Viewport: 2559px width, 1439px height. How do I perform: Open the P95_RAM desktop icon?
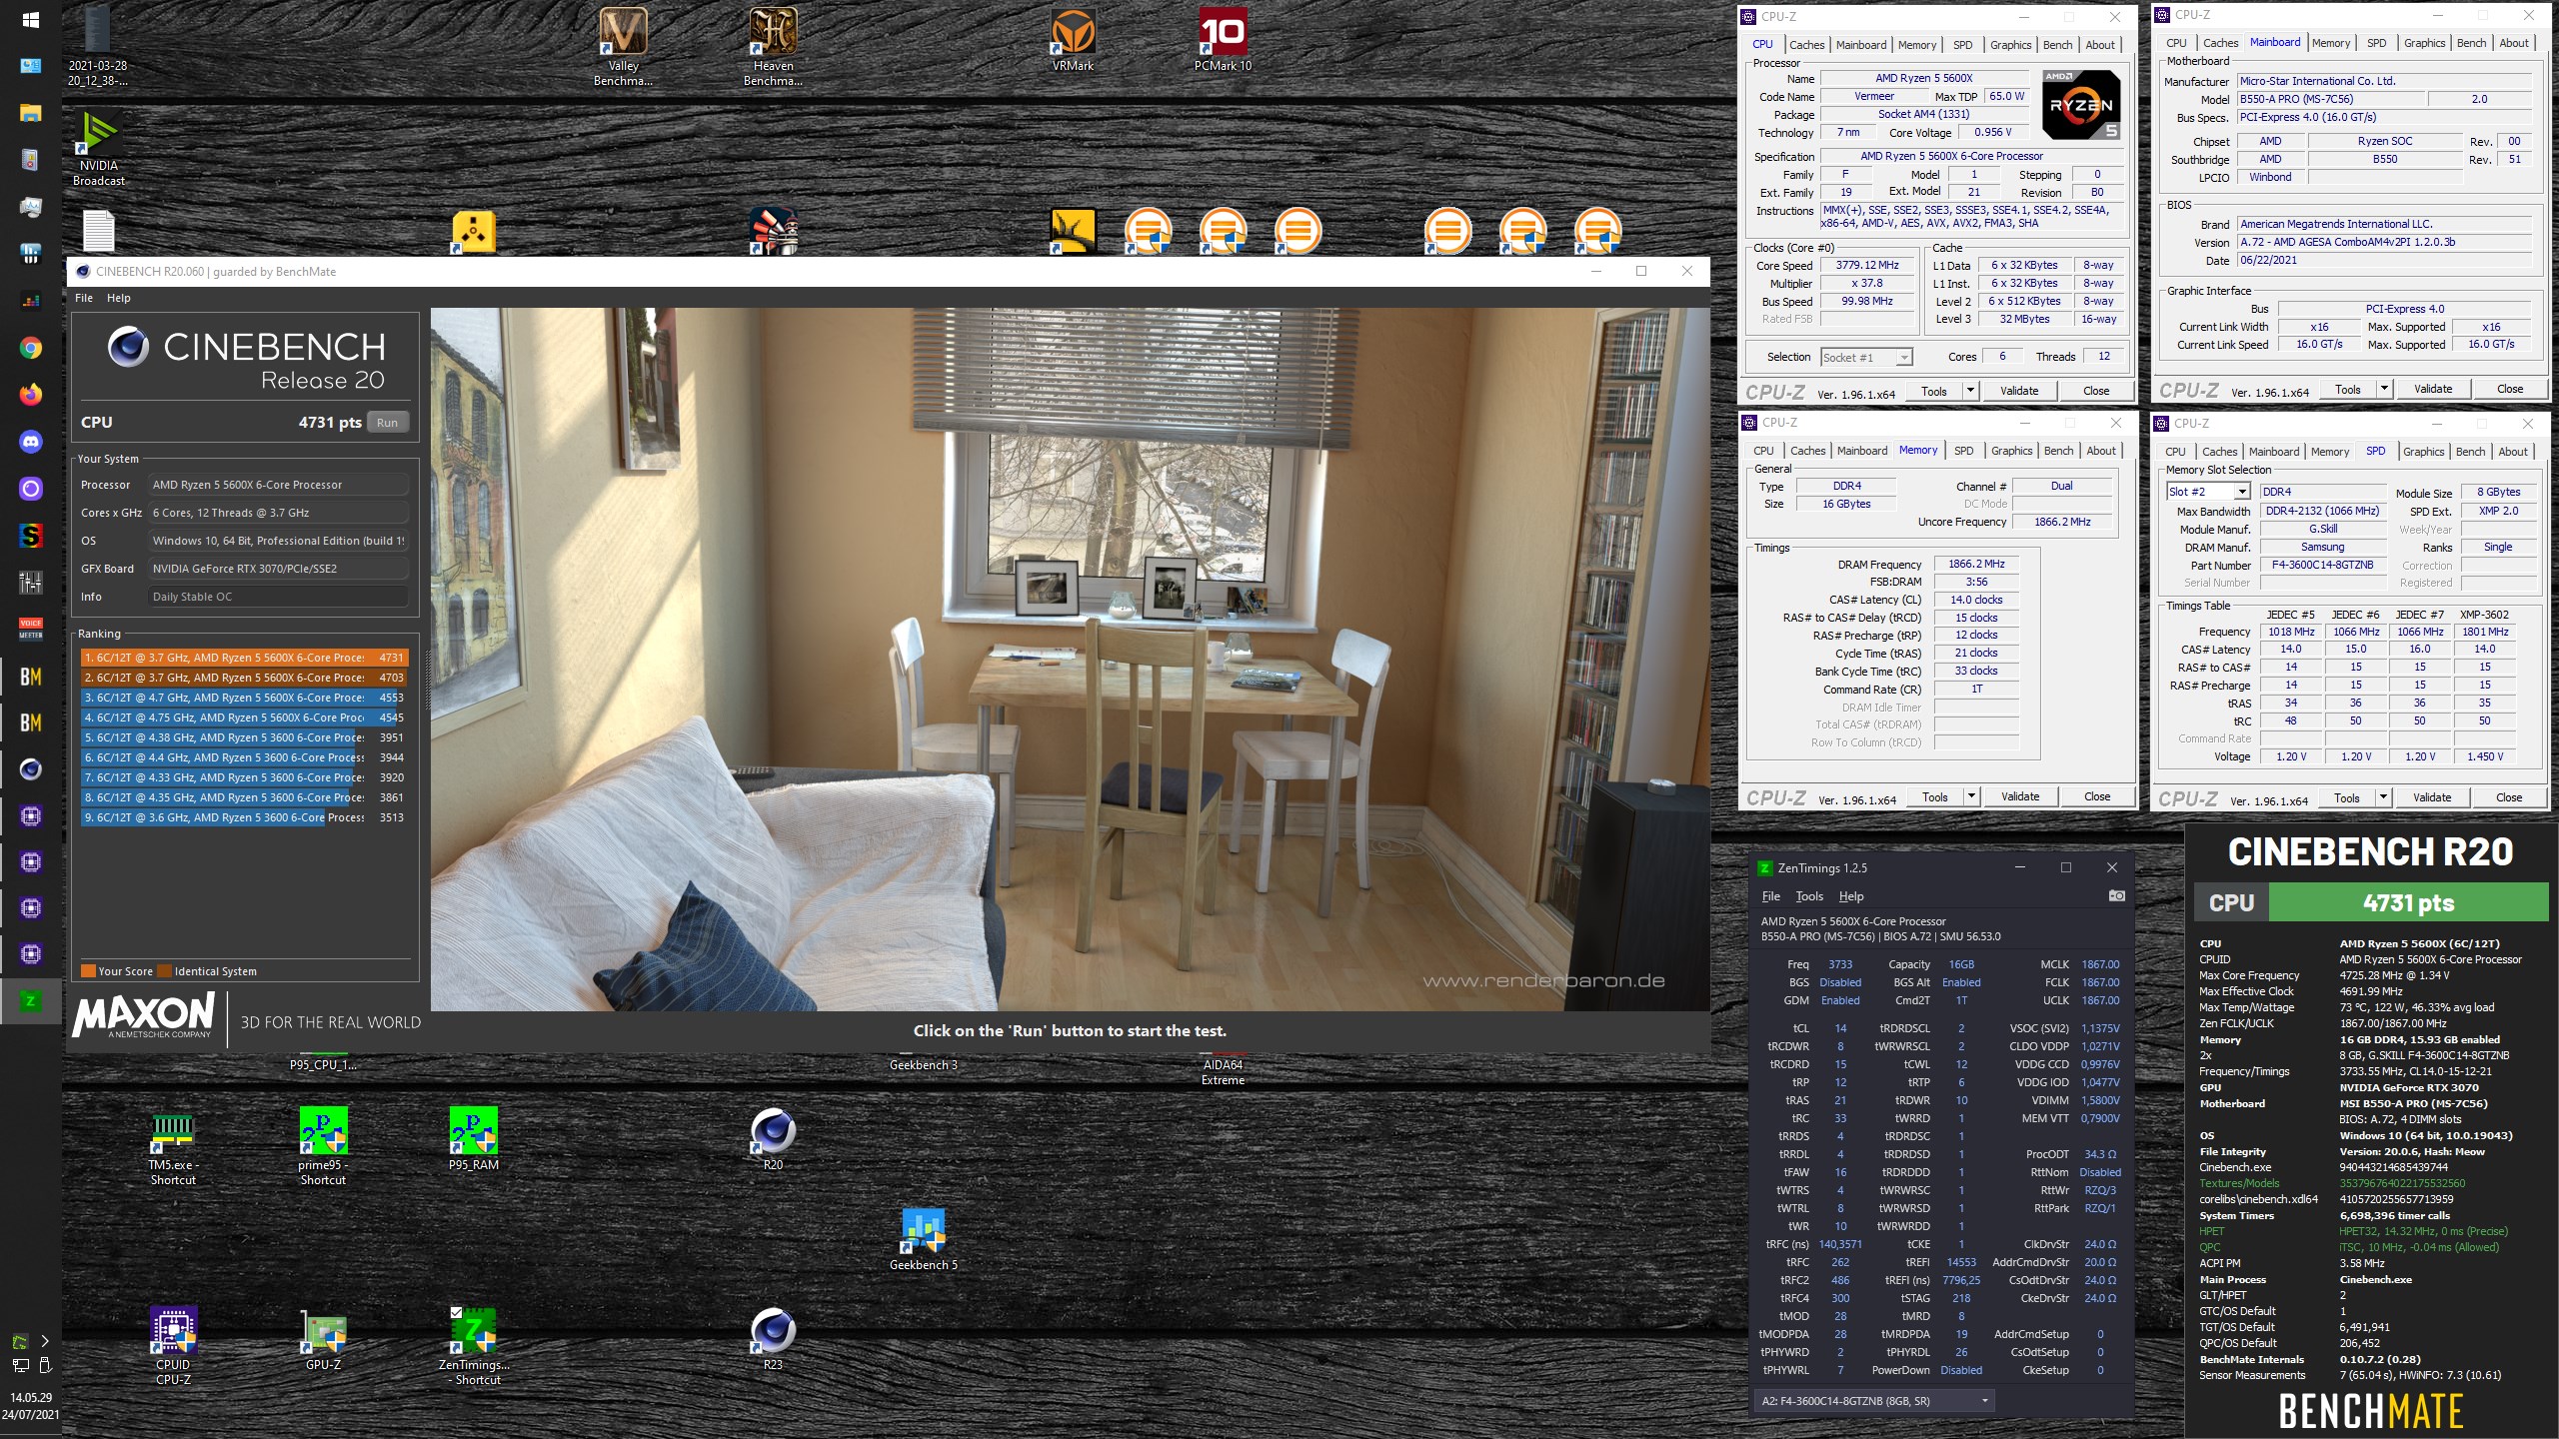click(x=473, y=1139)
